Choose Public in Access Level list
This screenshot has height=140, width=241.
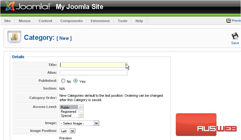pyautogui.click(x=69, y=107)
